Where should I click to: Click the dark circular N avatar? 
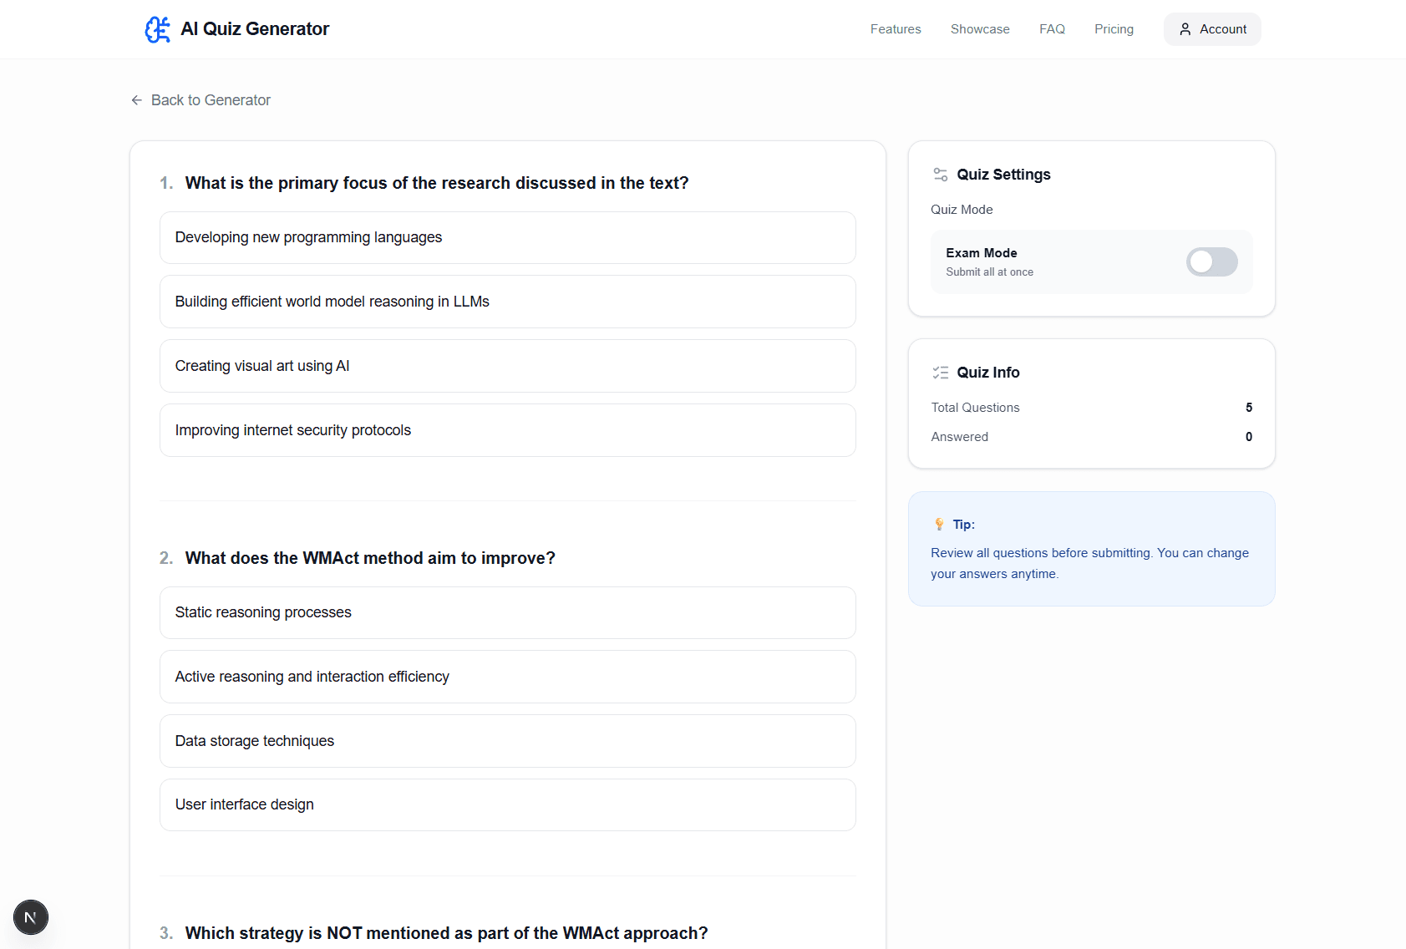point(31,916)
